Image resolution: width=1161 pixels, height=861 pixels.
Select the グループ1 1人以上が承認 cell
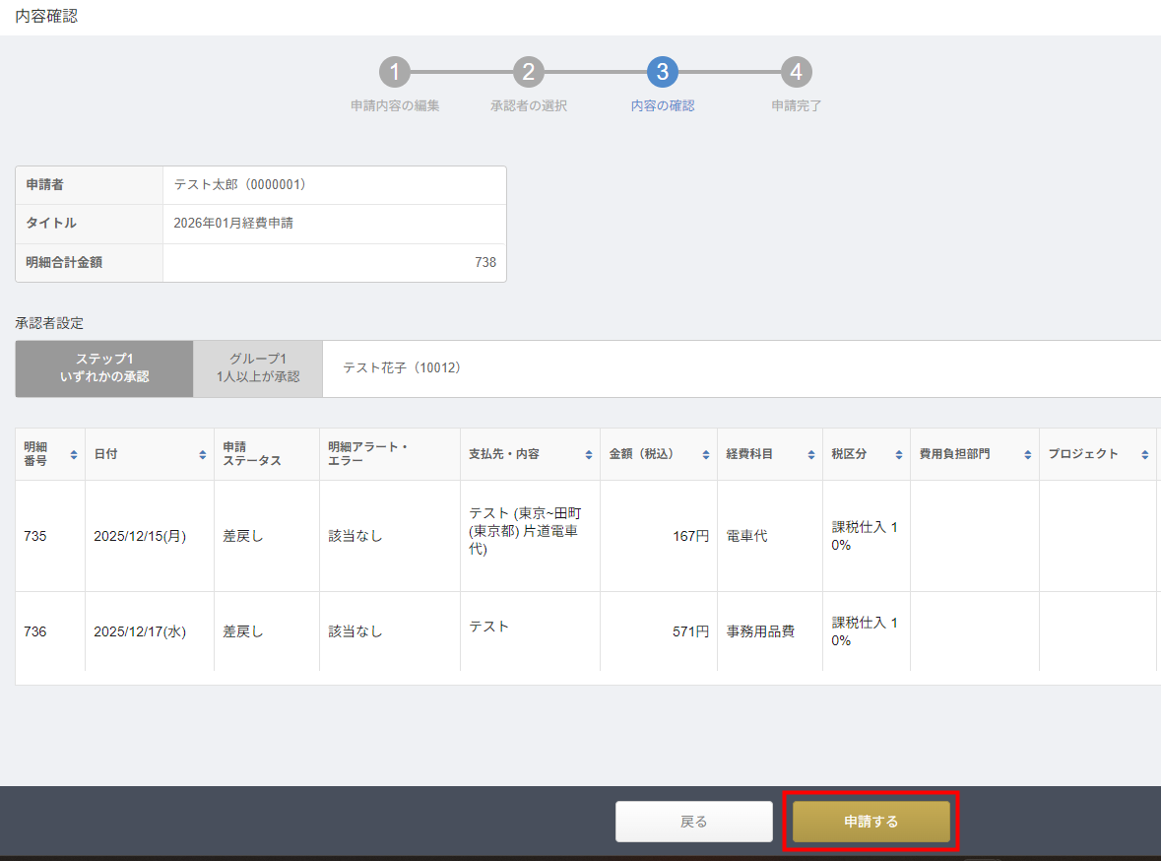click(258, 368)
